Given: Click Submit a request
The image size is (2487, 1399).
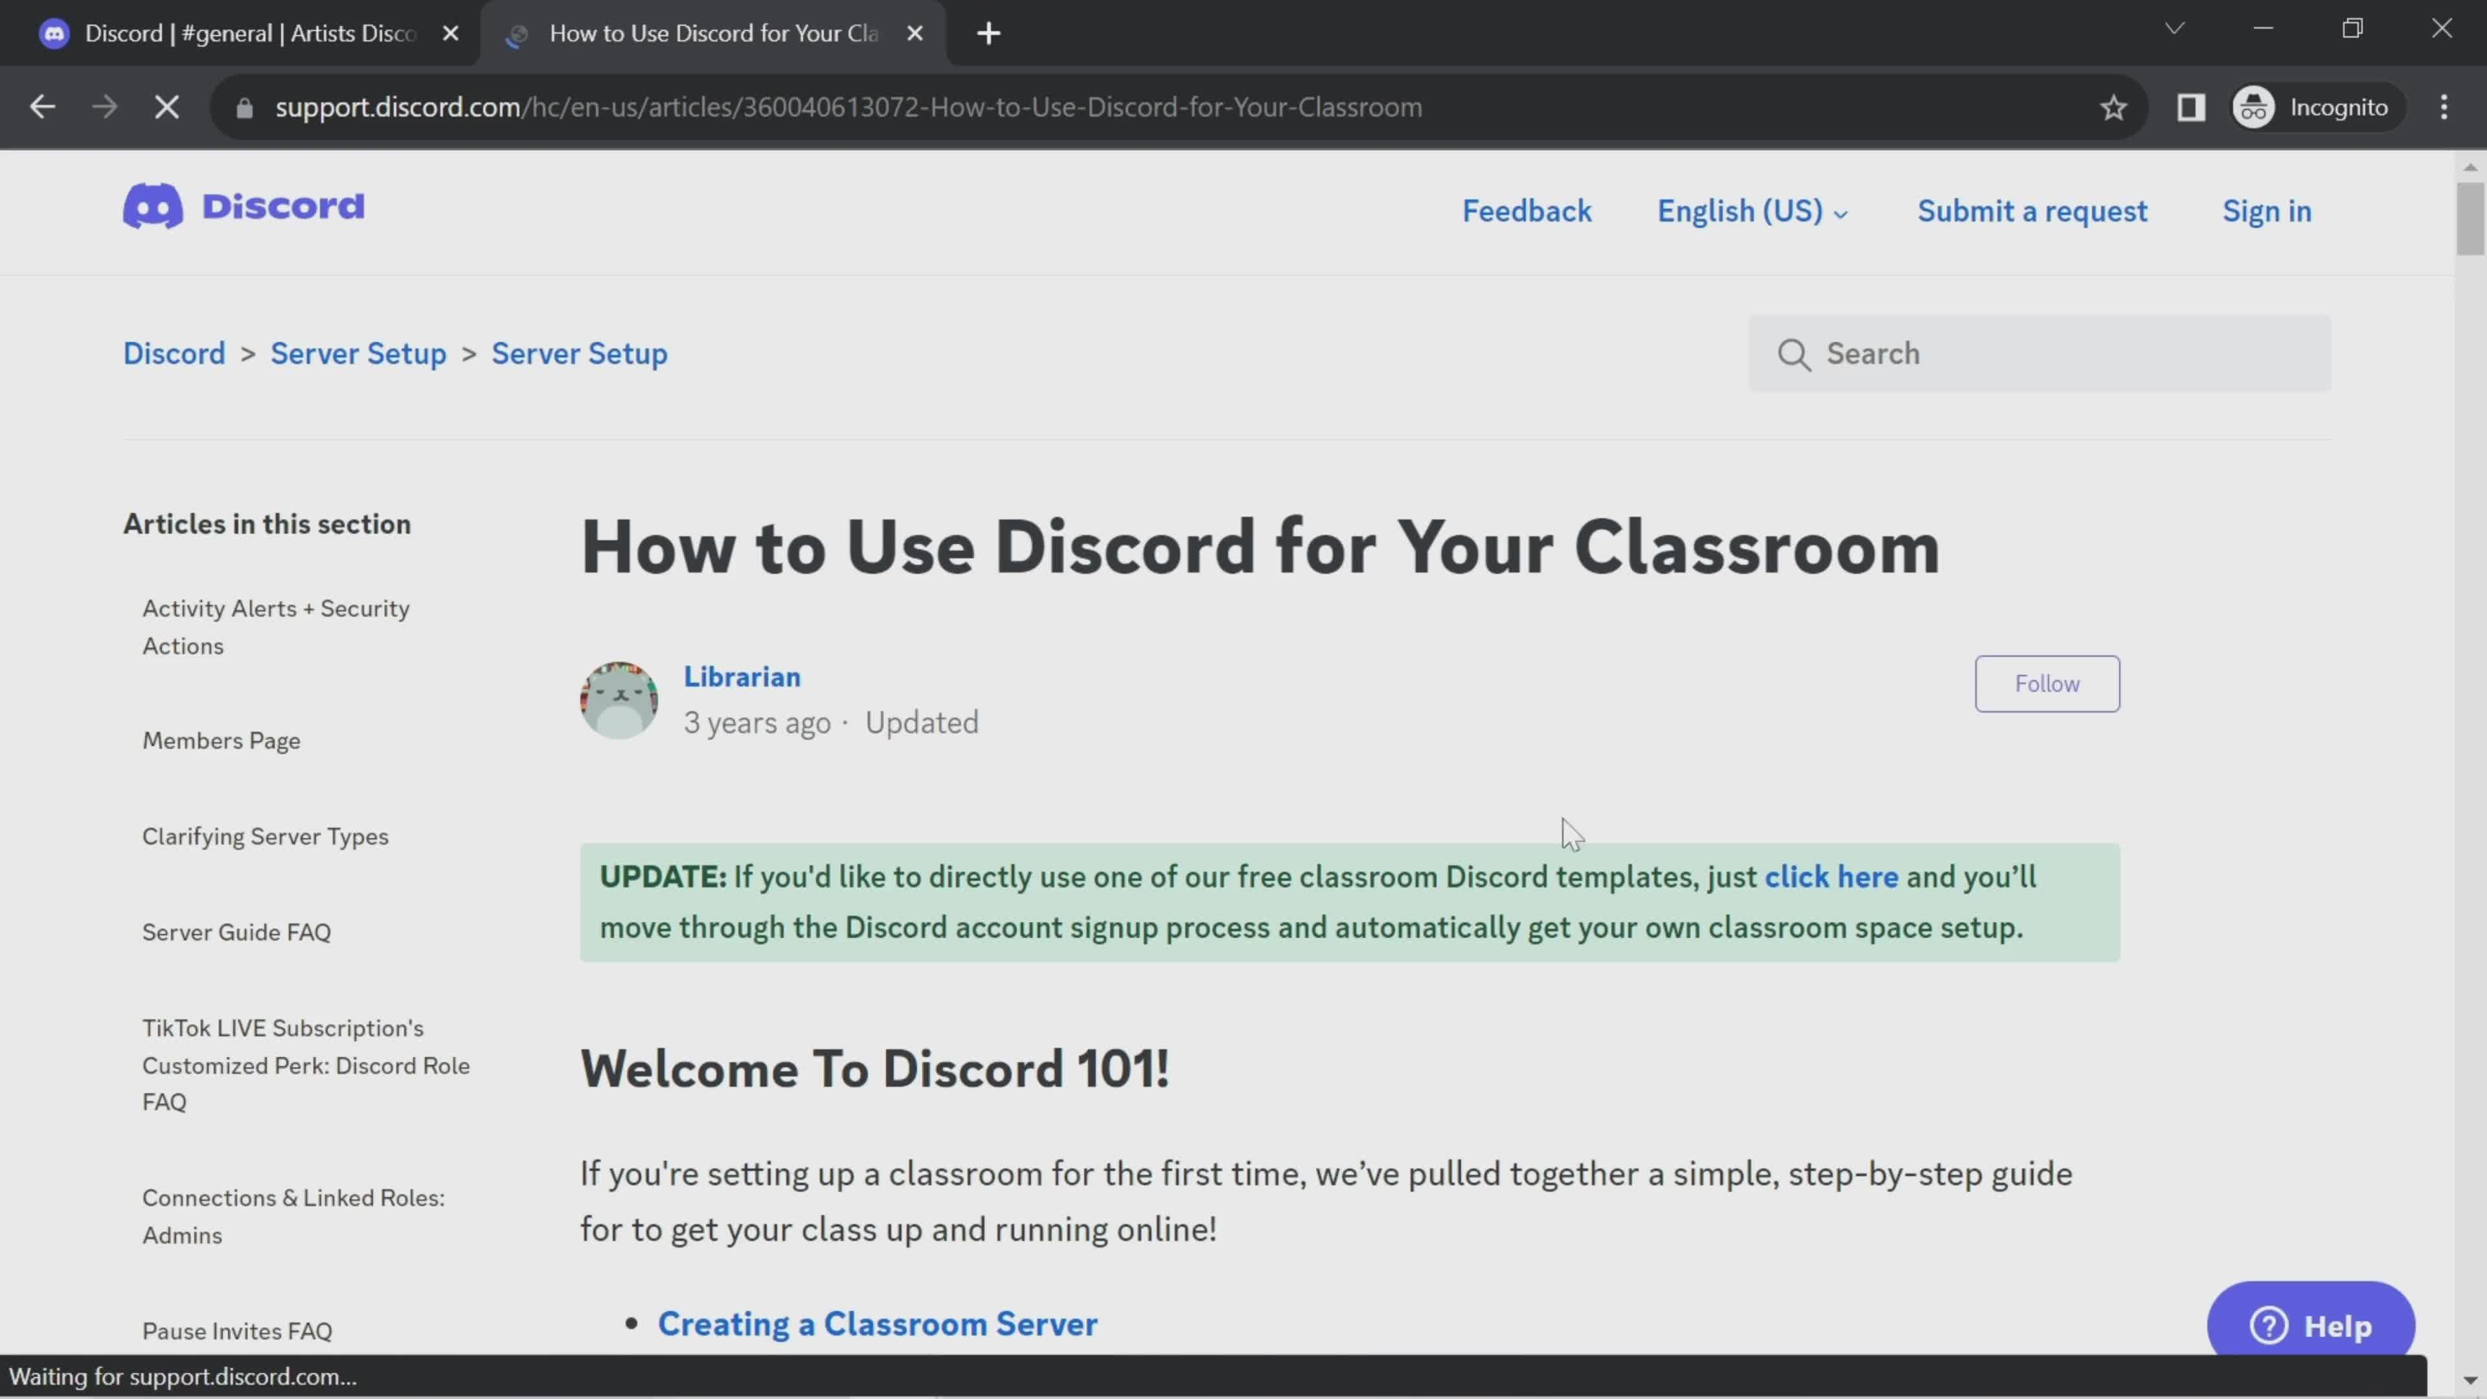Looking at the screenshot, I should tap(2031, 211).
